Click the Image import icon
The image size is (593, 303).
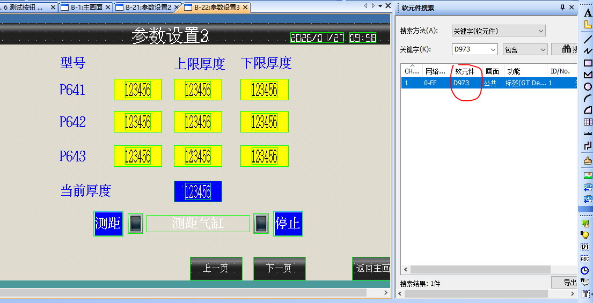pyautogui.click(x=588, y=175)
